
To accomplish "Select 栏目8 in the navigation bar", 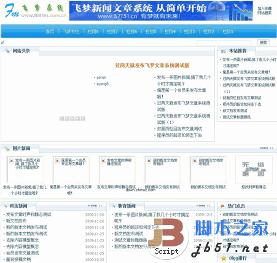I will [x=93, y=31].
